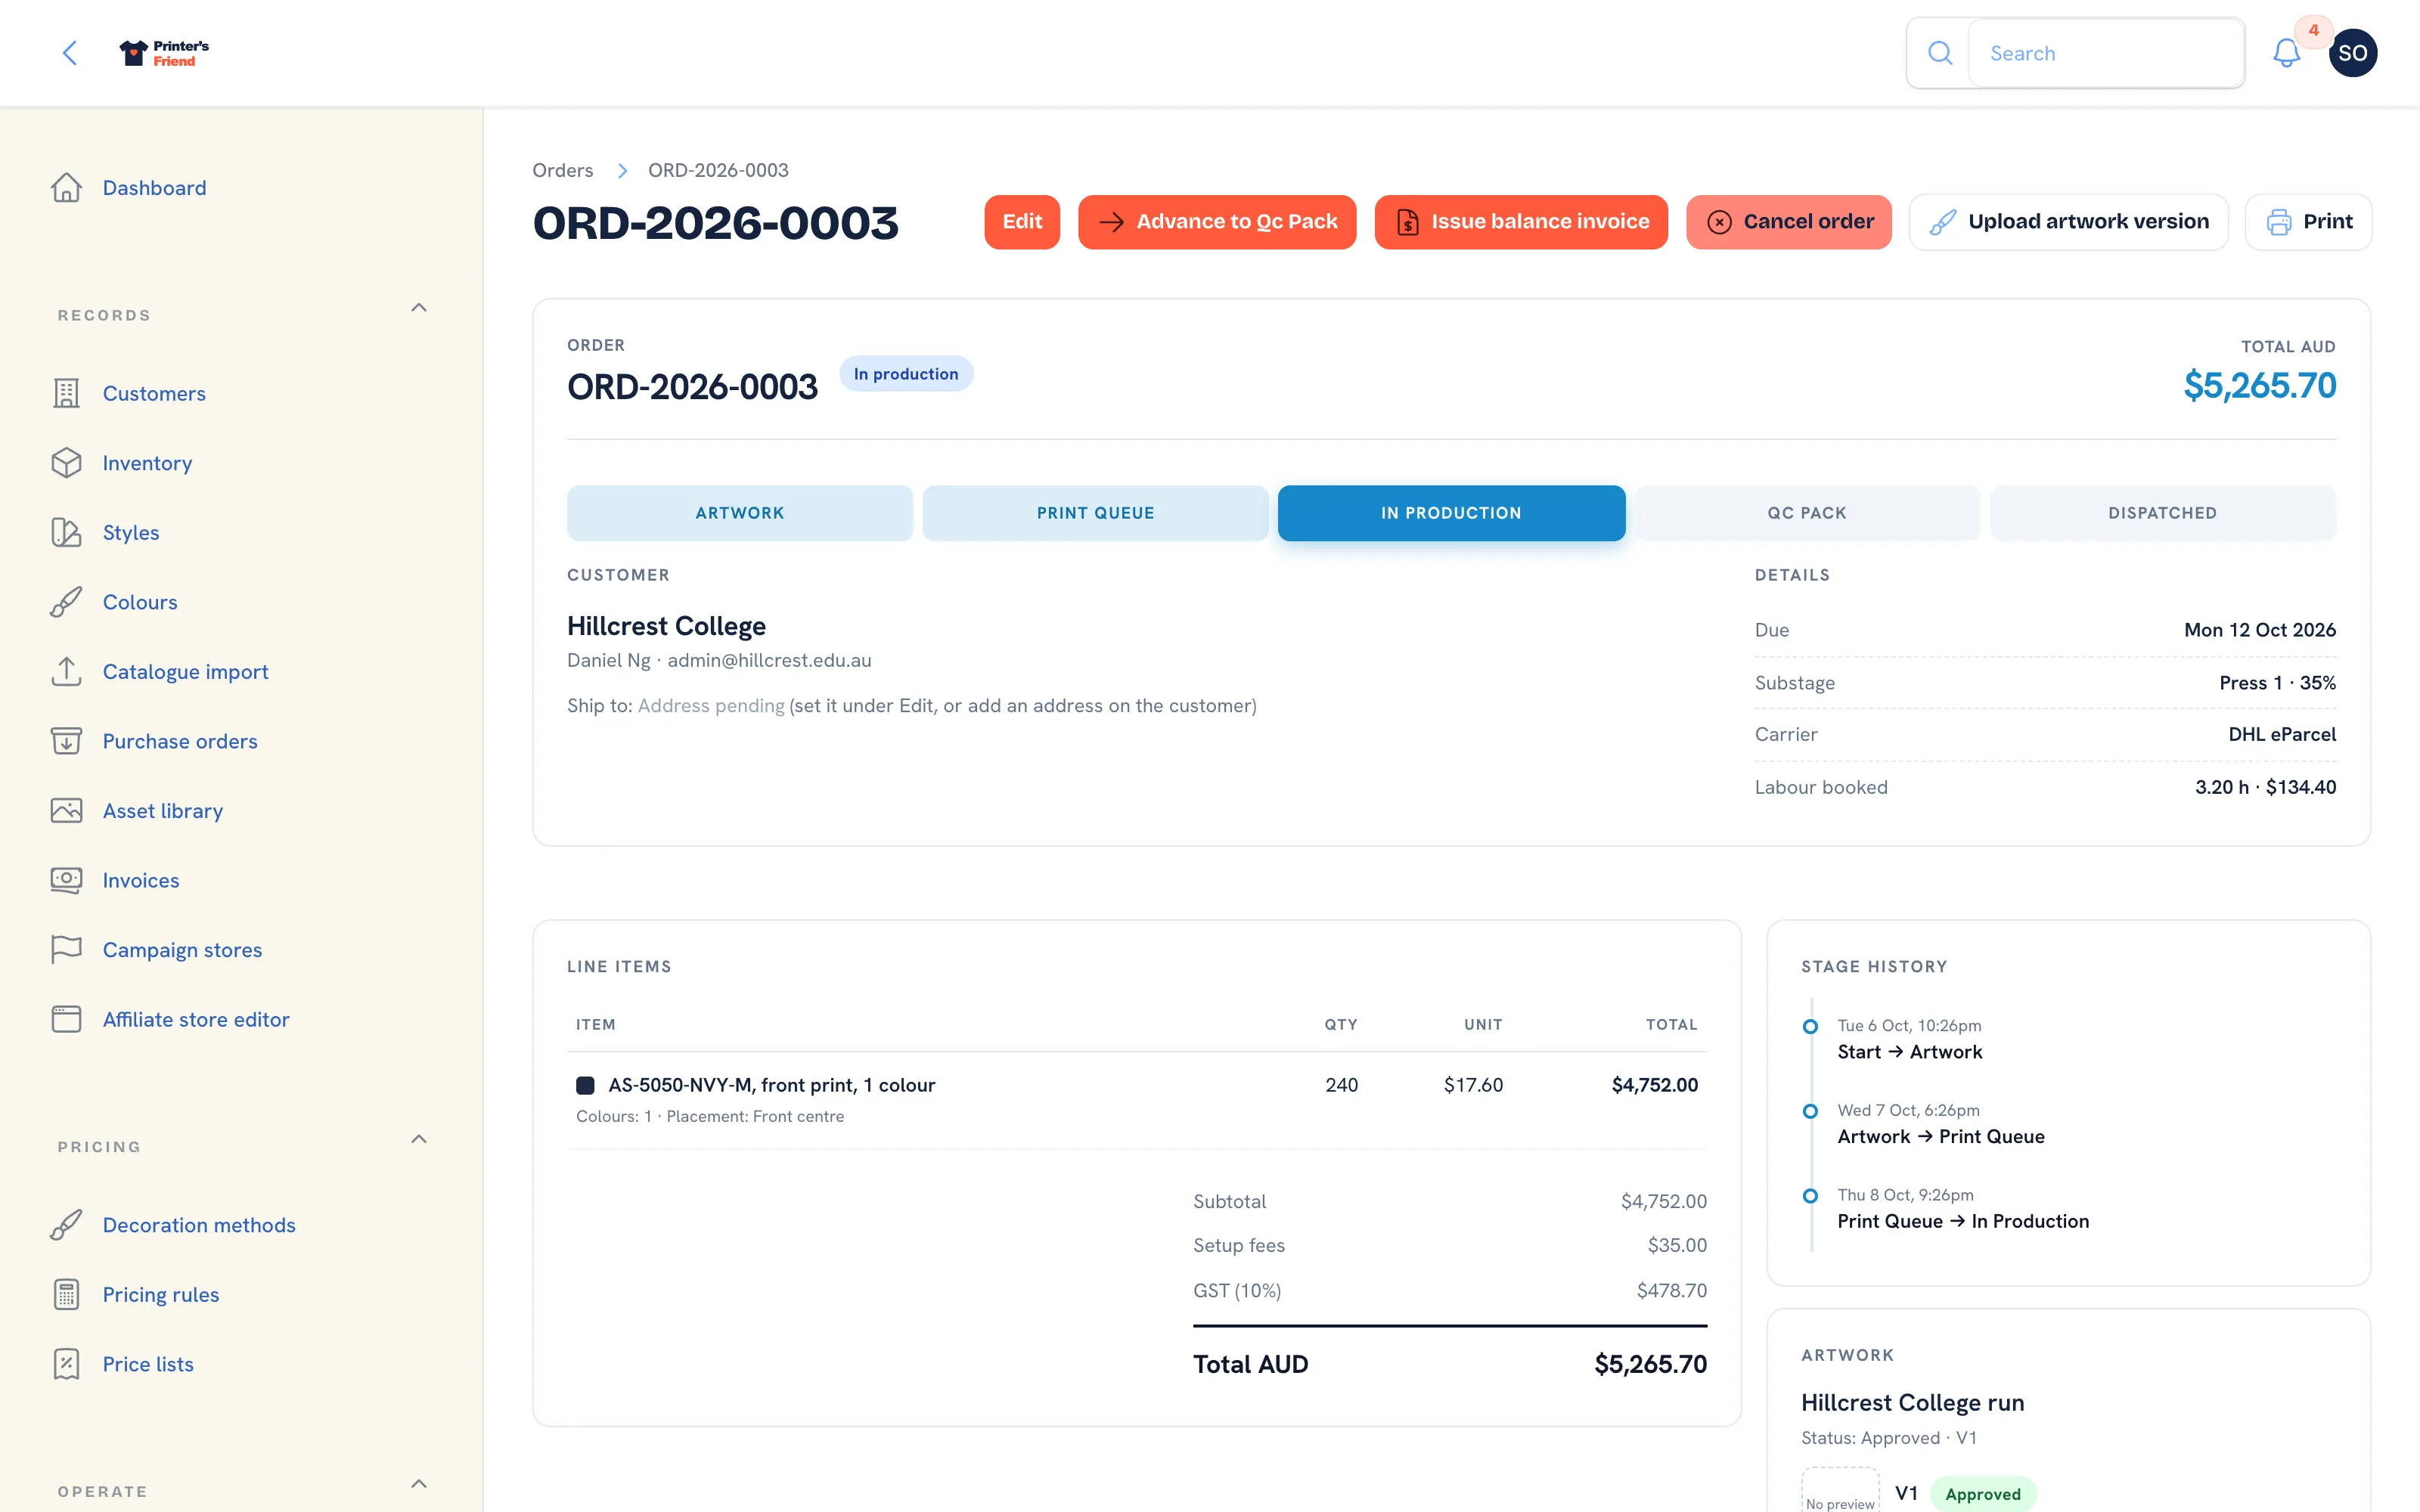Click the Colours brush icon
2420x1512 pixels.
point(66,602)
